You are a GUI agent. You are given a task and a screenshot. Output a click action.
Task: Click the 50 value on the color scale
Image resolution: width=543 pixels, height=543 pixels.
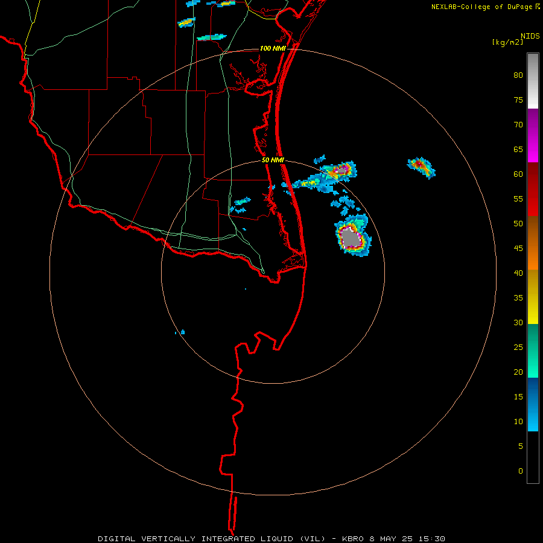click(x=518, y=223)
